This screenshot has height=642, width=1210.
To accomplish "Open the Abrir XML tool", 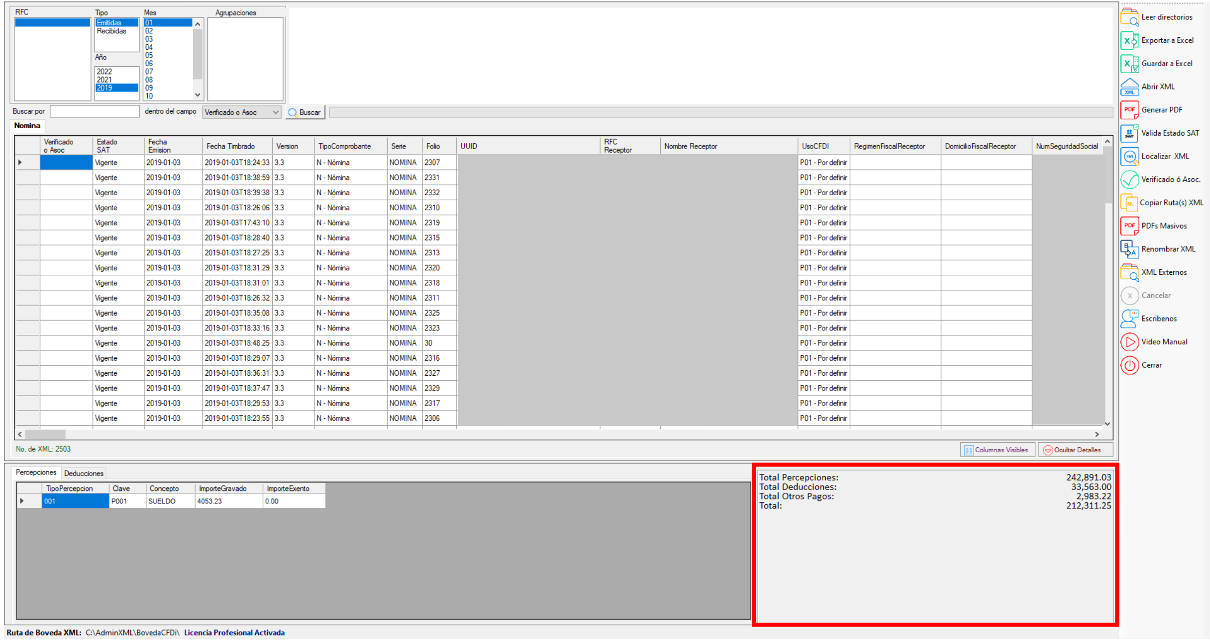I will pos(1129,87).
